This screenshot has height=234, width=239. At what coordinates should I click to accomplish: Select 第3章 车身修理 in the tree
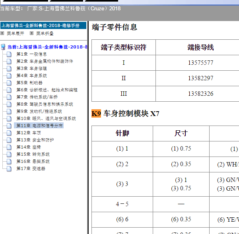(x=31, y=68)
